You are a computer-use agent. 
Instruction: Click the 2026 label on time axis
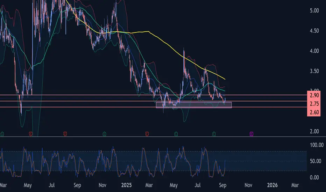tap(272, 185)
